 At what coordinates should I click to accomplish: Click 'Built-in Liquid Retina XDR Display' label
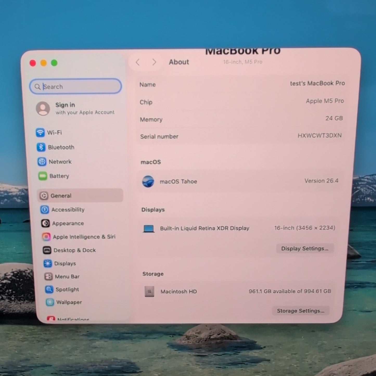tap(205, 228)
